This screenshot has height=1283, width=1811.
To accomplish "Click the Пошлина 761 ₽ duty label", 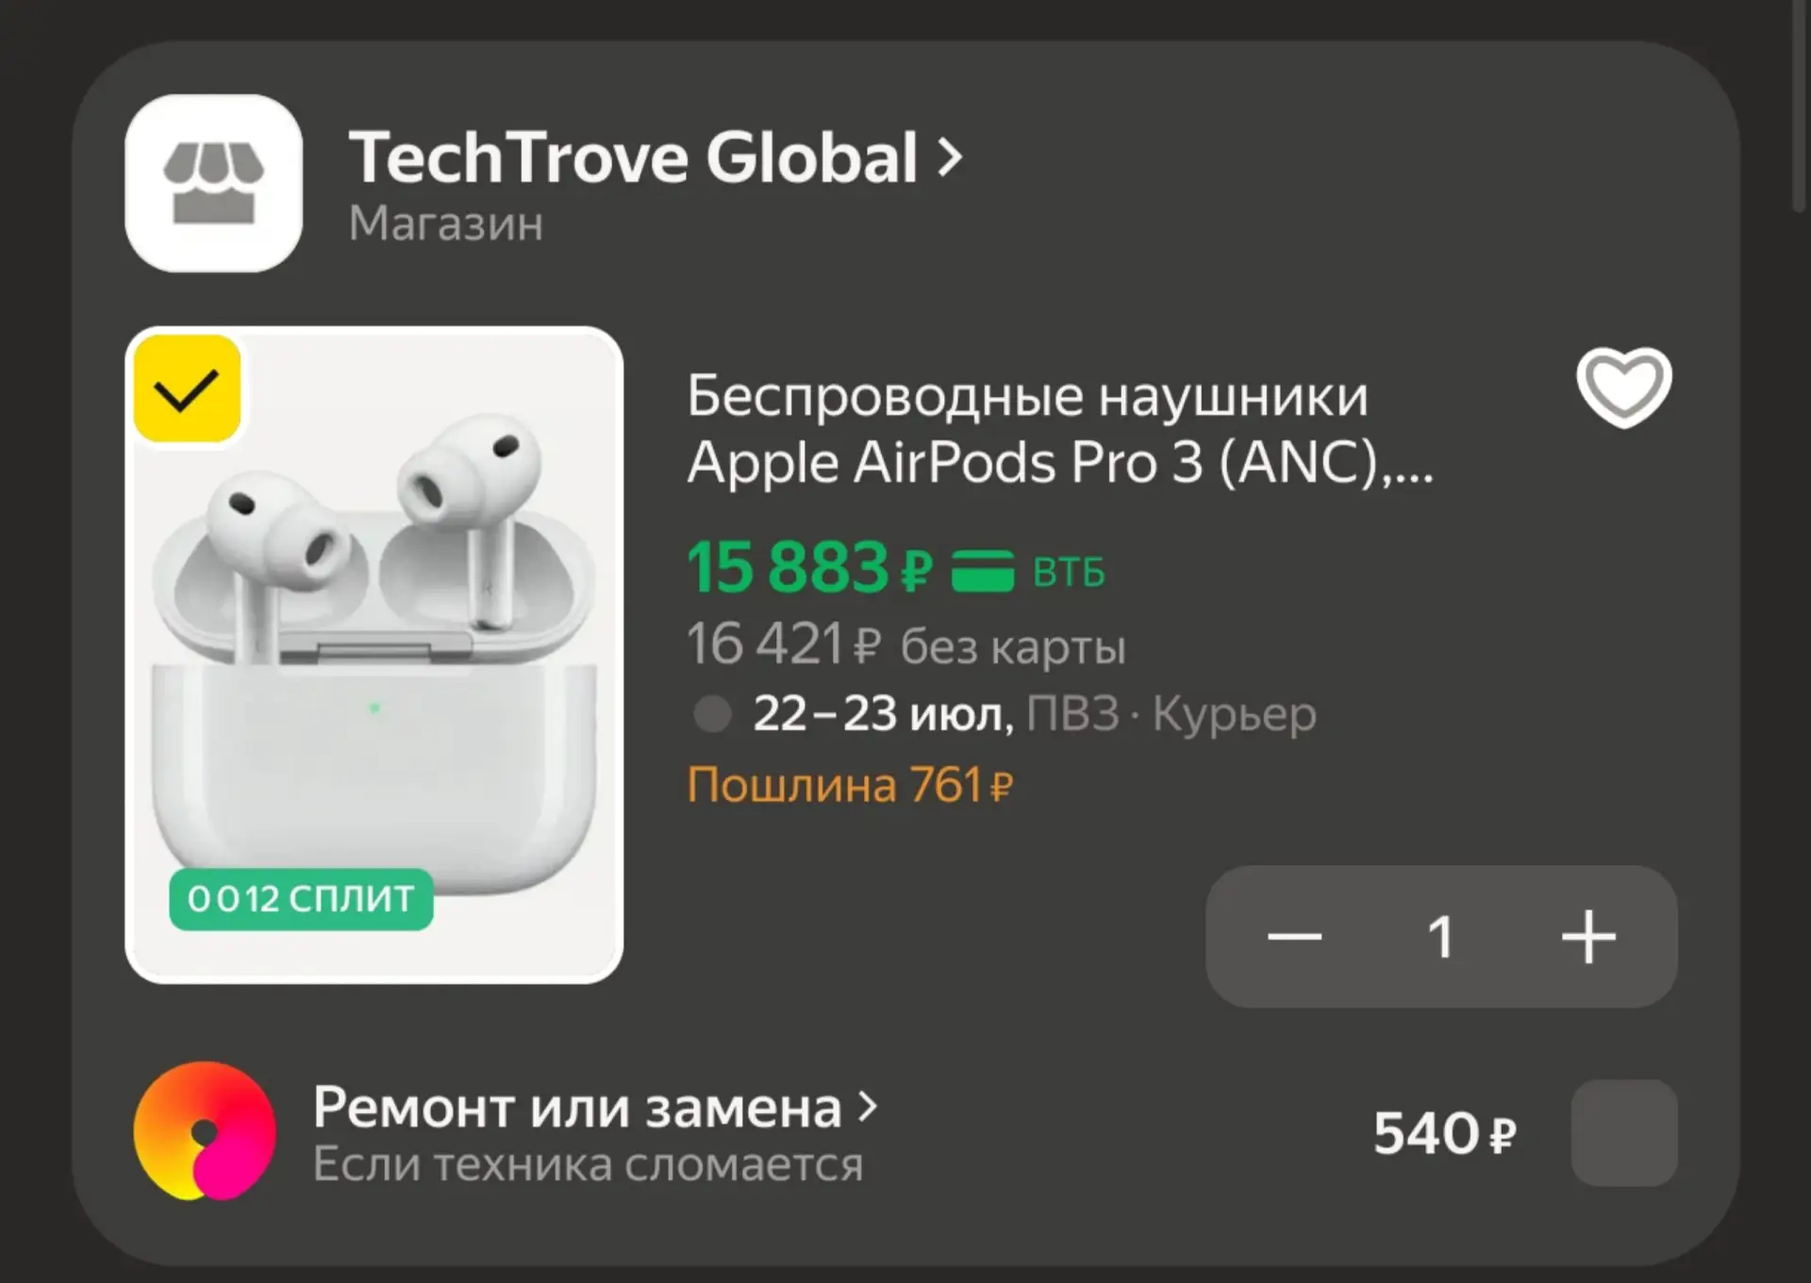I will [850, 785].
